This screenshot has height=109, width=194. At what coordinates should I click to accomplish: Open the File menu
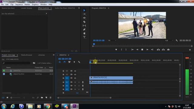(2, 5)
